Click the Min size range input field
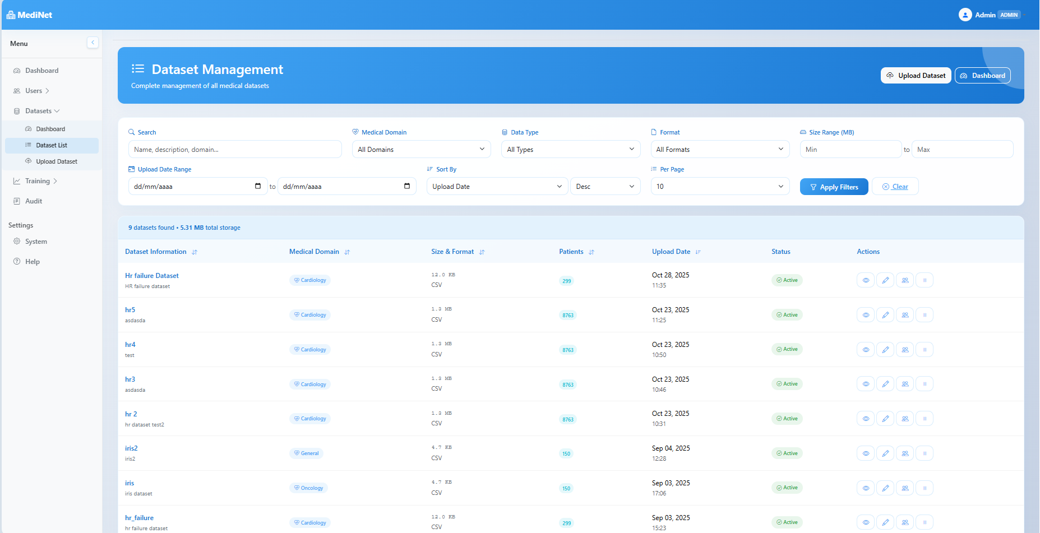This screenshot has width=1040, height=533. click(850, 149)
